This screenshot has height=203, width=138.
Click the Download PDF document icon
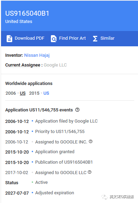point(9,38)
